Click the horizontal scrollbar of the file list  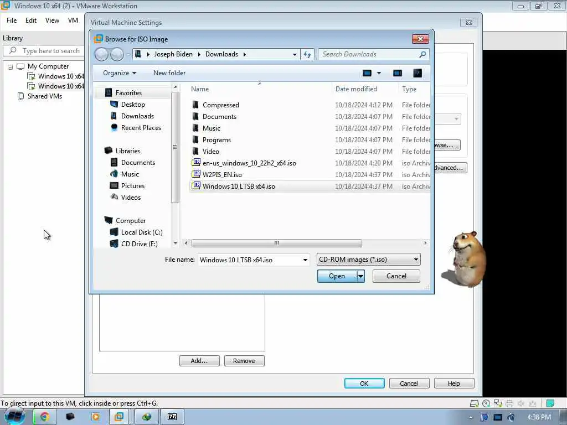pyautogui.click(x=277, y=243)
